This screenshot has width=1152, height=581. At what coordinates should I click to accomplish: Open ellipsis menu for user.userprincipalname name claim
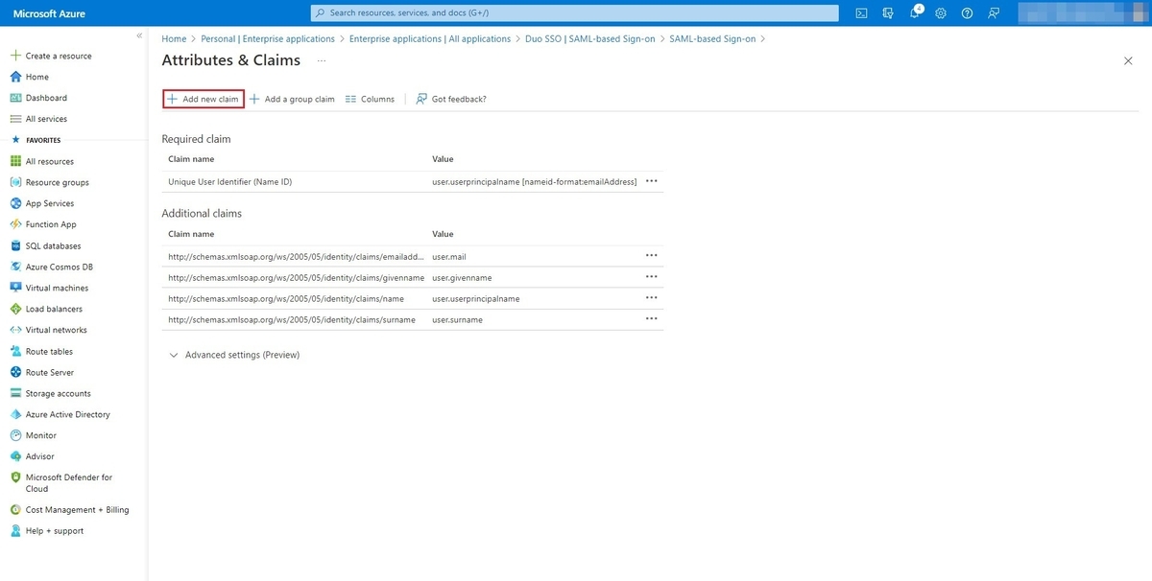pyautogui.click(x=652, y=298)
